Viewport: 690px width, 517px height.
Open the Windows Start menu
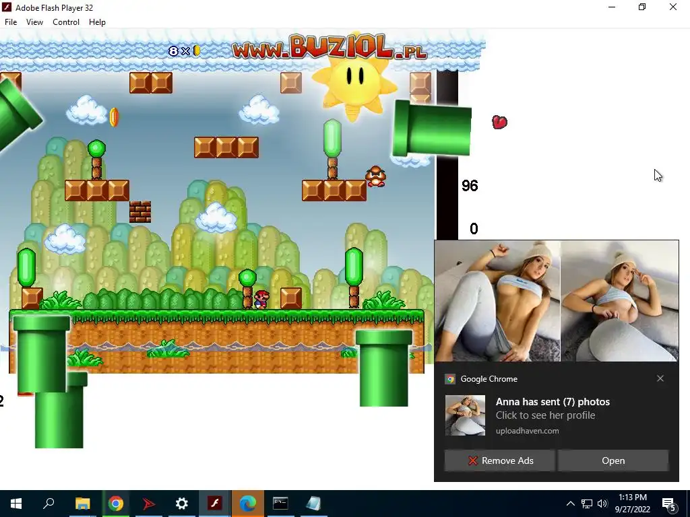pyautogui.click(x=16, y=504)
